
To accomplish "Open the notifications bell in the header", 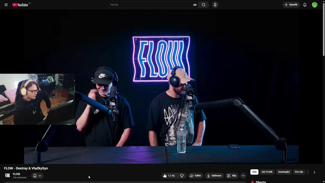I will point(305,5).
